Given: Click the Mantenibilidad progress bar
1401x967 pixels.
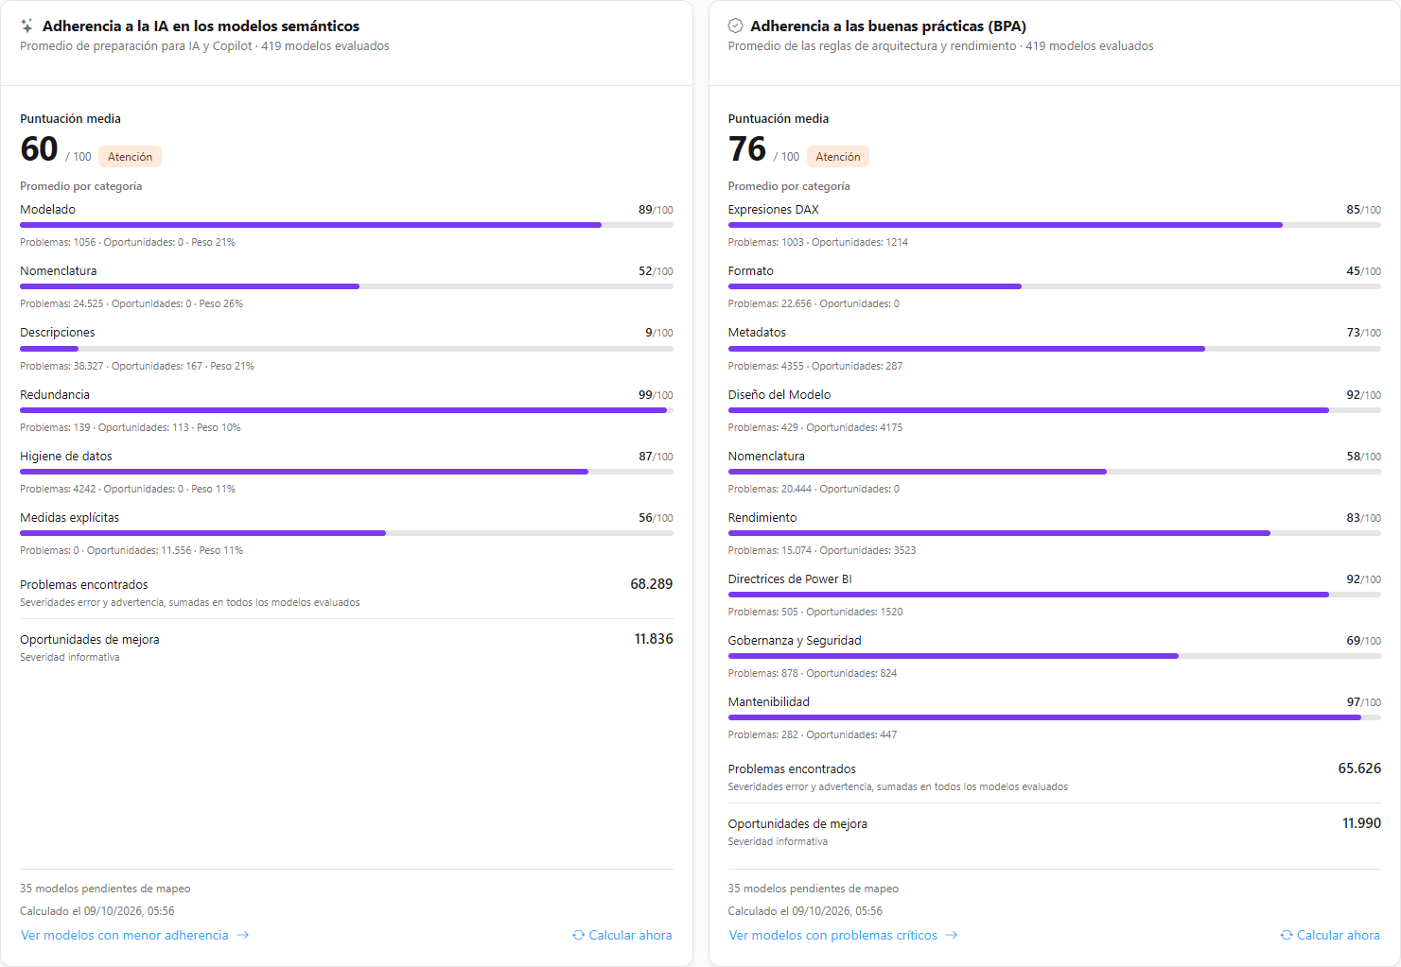Looking at the screenshot, I should point(1054,717).
